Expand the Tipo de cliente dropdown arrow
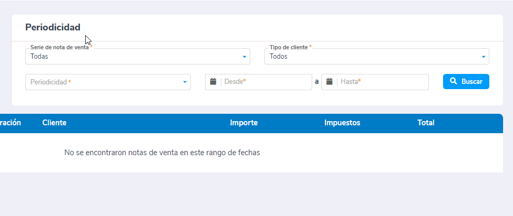 point(484,57)
